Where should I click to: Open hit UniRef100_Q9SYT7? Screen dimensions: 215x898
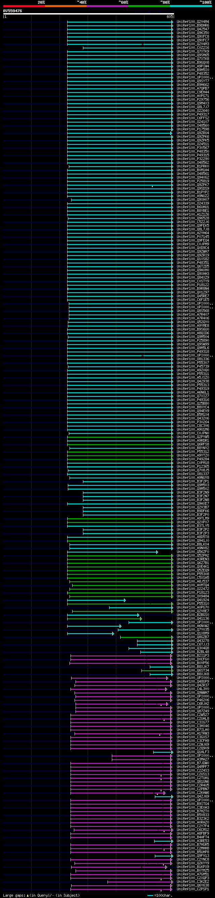point(193,81)
